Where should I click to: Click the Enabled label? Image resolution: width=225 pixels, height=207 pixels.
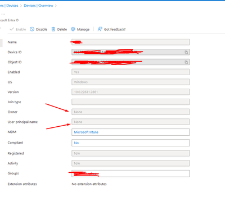(x=13, y=72)
